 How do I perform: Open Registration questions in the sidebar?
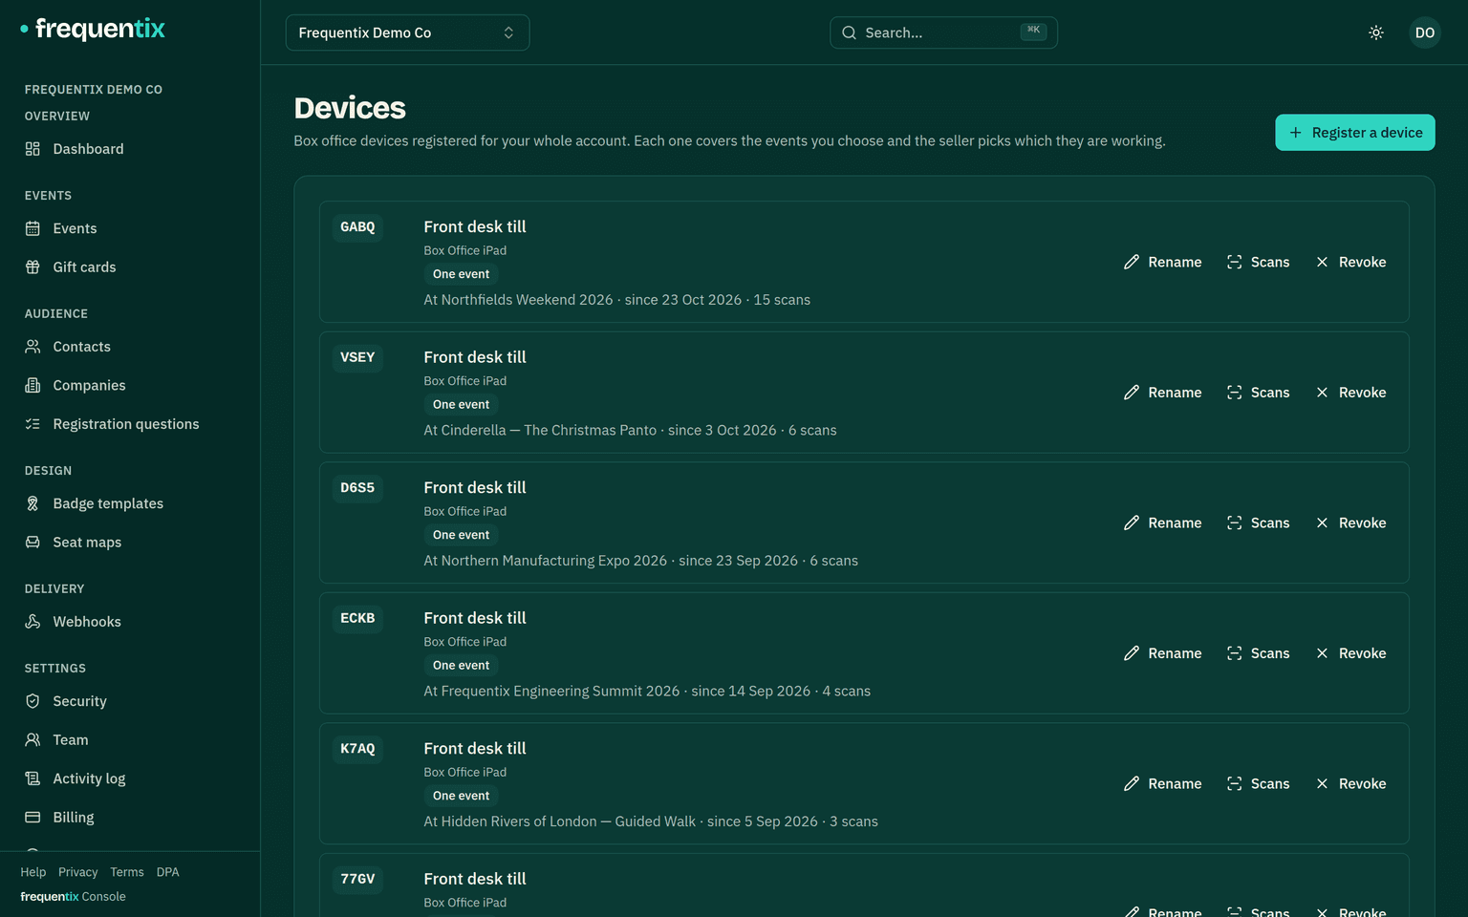point(130,424)
